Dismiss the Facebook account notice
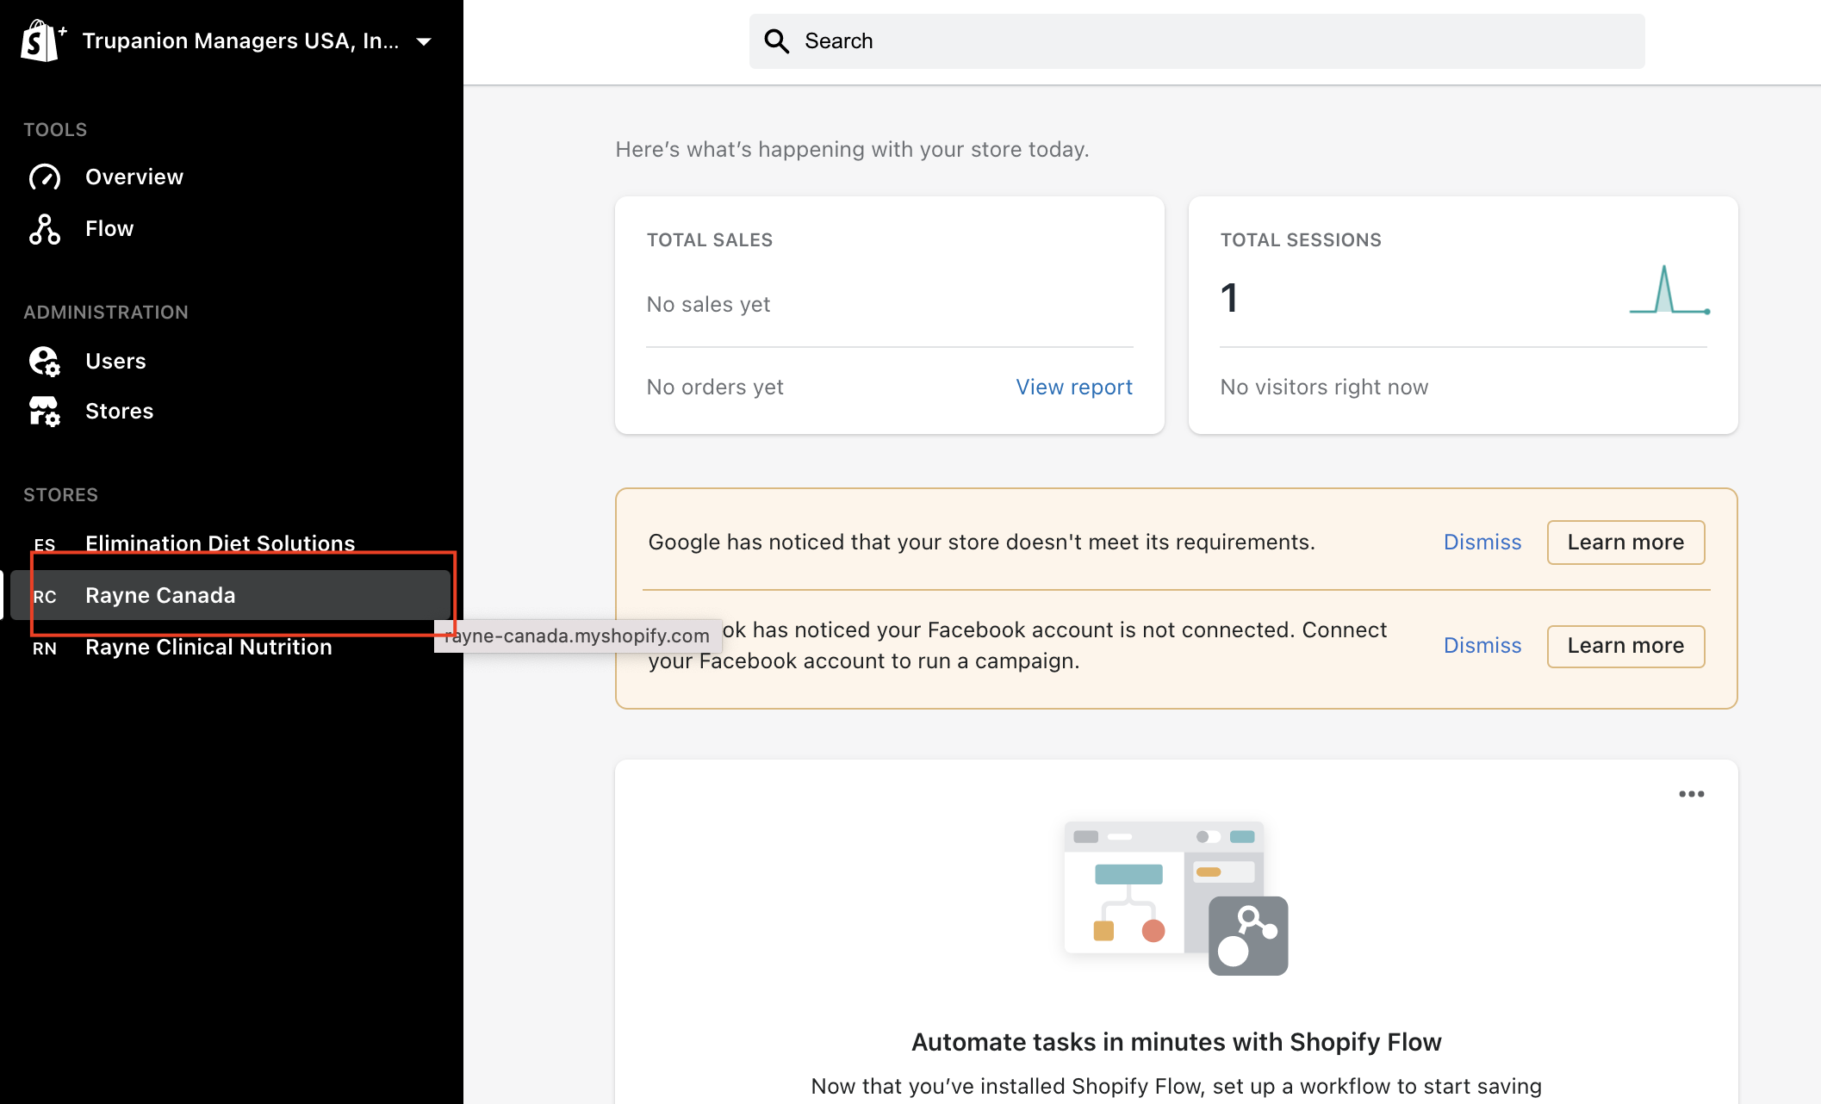 1482,646
